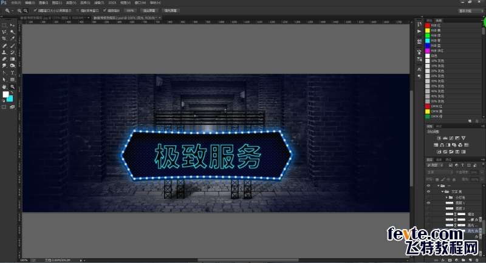The image size is (486, 263).
Task: Select the Hand tool
Action: (x=4, y=86)
